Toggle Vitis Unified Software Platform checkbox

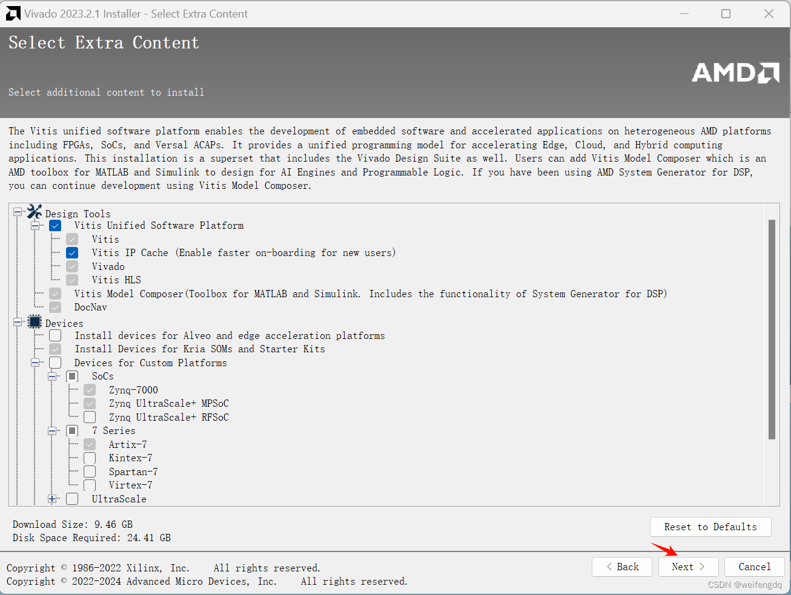[x=55, y=226]
